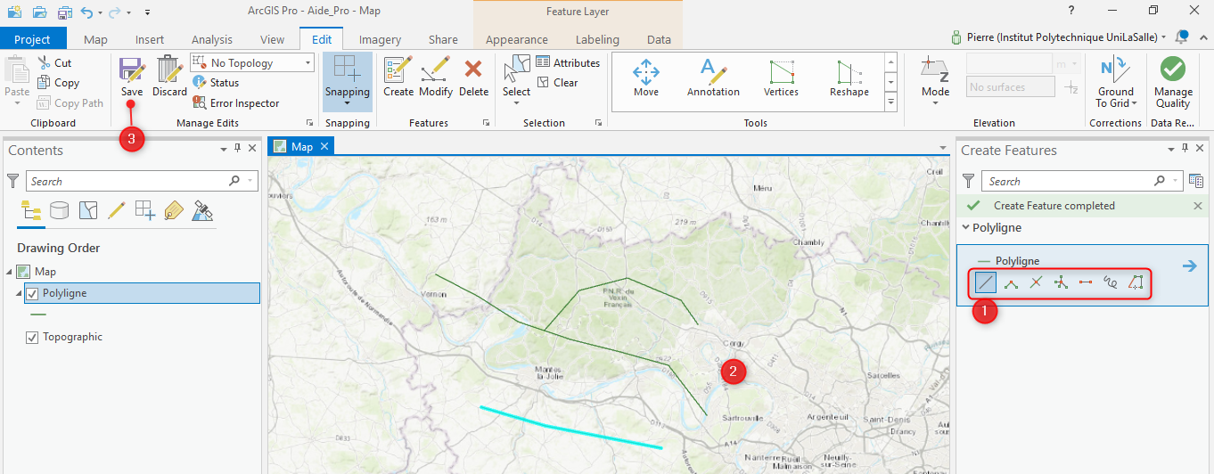Viewport: 1214px width, 474px height.
Task: Choose the Annotation edit tool
Action: pyautogui.click(x=713, y=78)
